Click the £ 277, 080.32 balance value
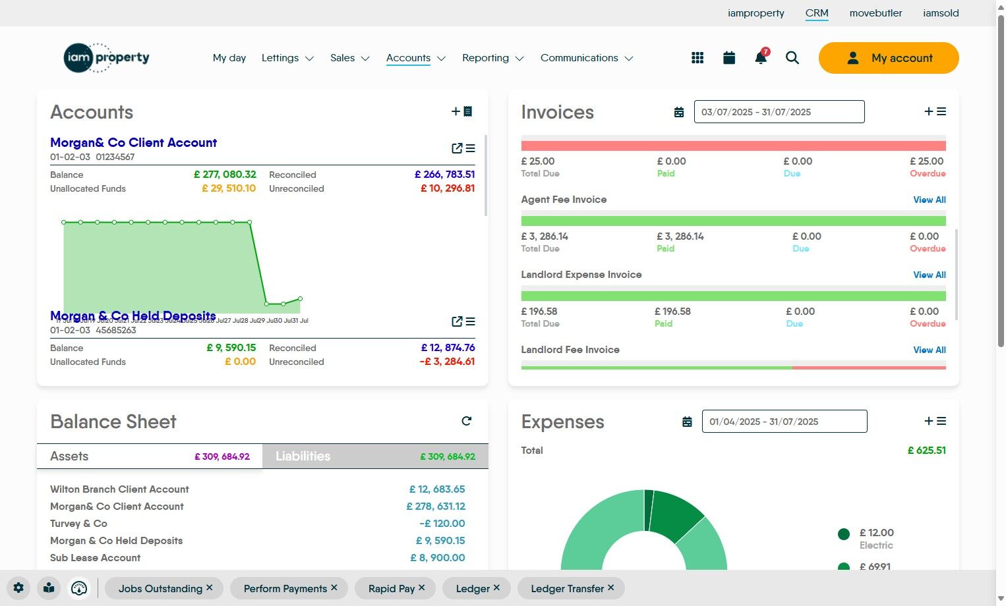Screen dimensions: 1006x606 [225, 175]
